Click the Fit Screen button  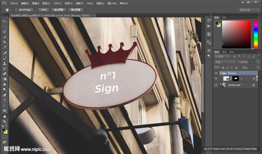pyautogui.click(x=59, y=10)
